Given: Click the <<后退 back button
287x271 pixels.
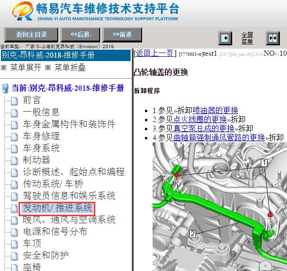Looking at the screenshot, I should [81, 35].
